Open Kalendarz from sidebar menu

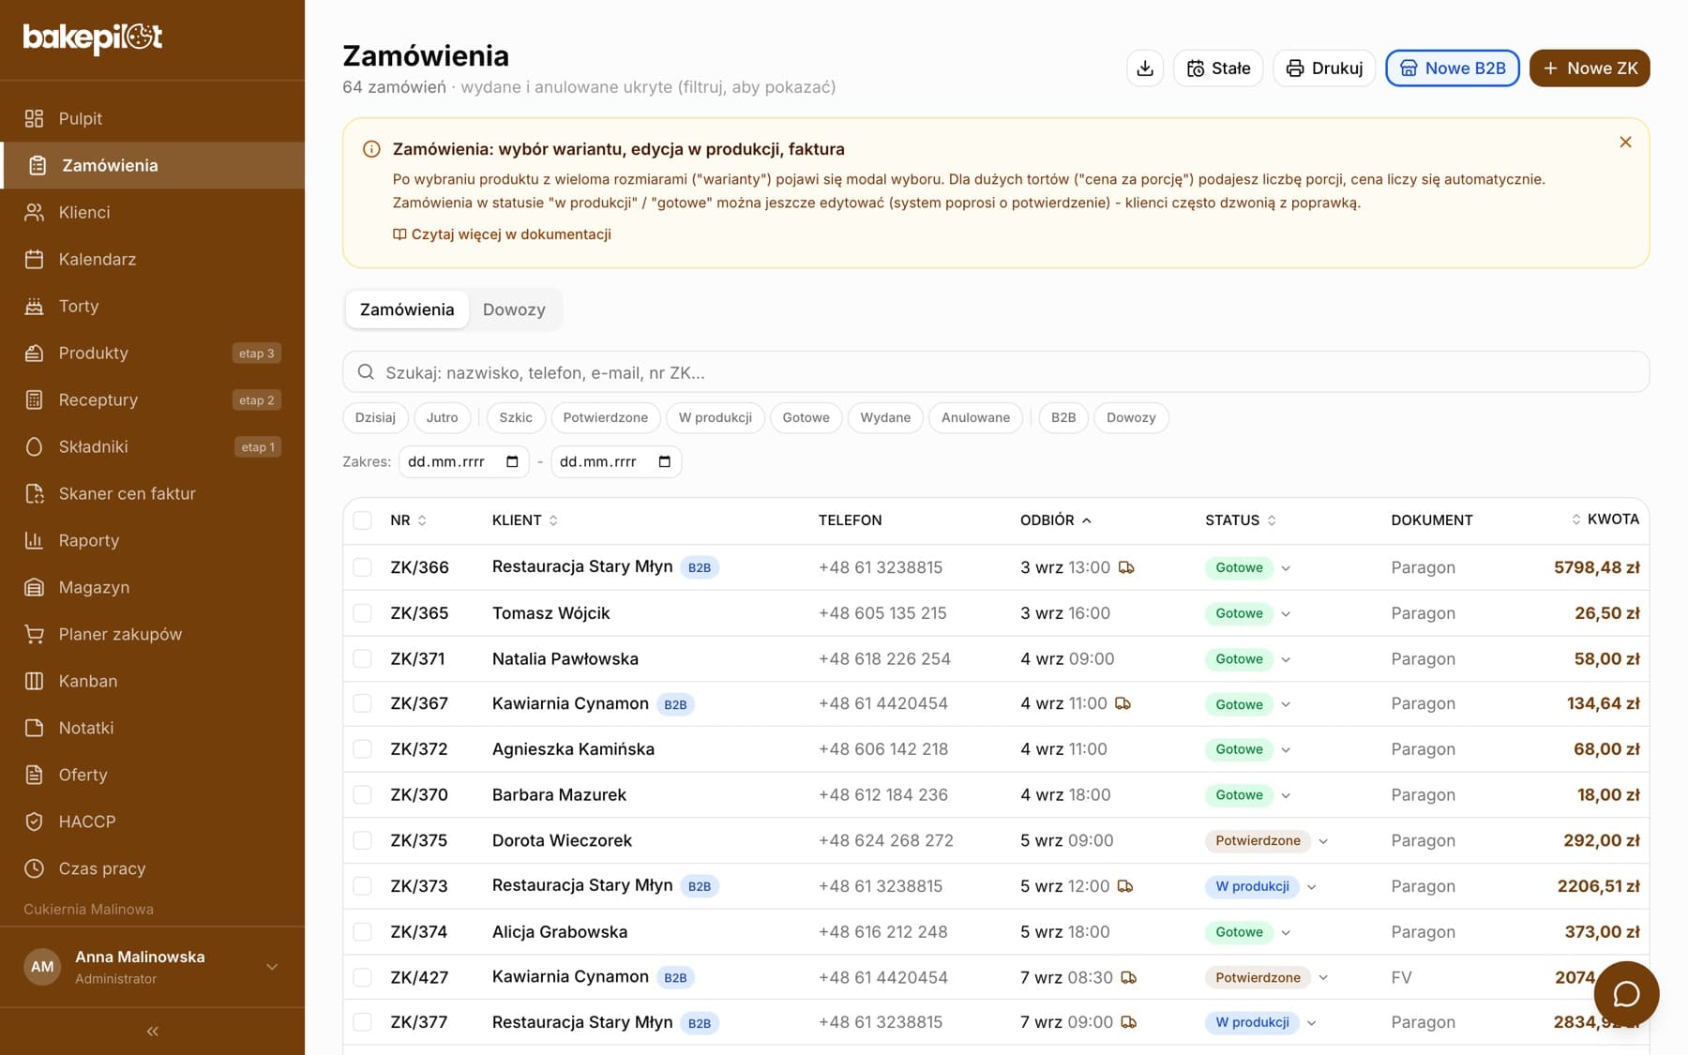(152, 259)
